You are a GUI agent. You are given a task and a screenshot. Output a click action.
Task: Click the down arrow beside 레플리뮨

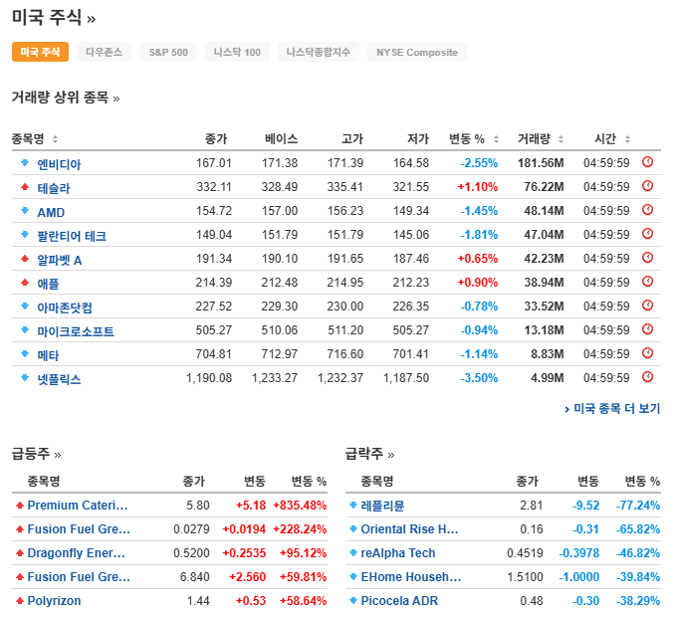tap(353, 505)
